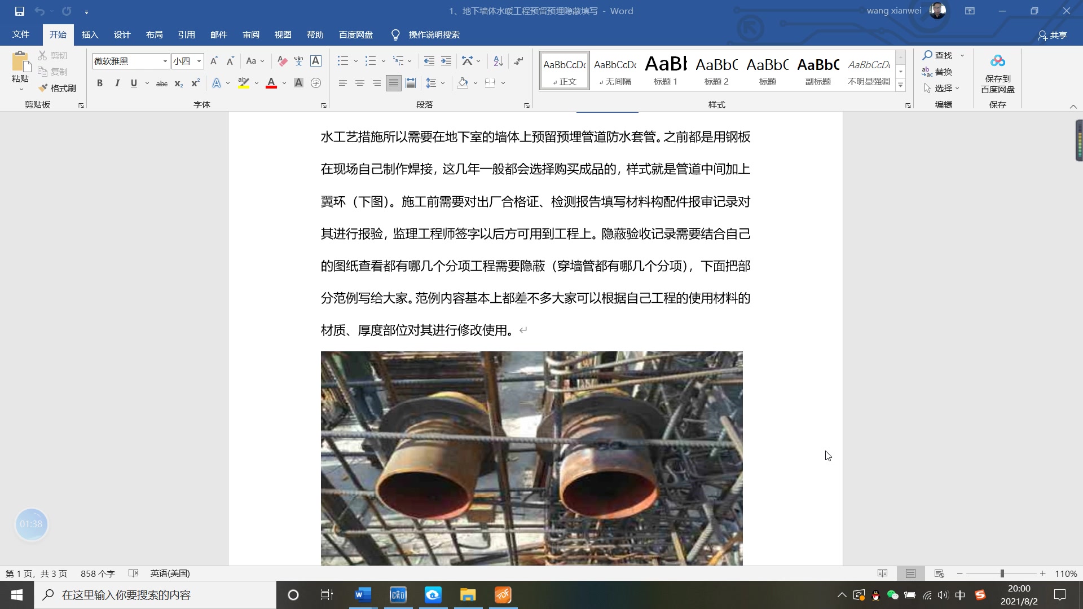Click 保存到百度网盘 save to Baidu cloud

click(998, 73)
